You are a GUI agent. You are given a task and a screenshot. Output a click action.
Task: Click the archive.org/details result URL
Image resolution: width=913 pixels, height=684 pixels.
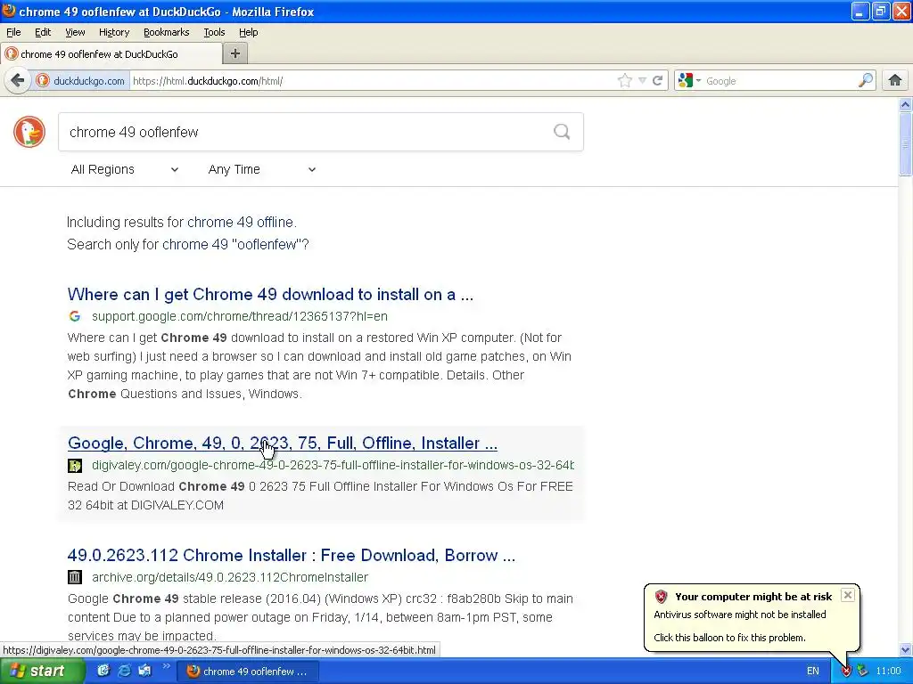tap(230, 577)
